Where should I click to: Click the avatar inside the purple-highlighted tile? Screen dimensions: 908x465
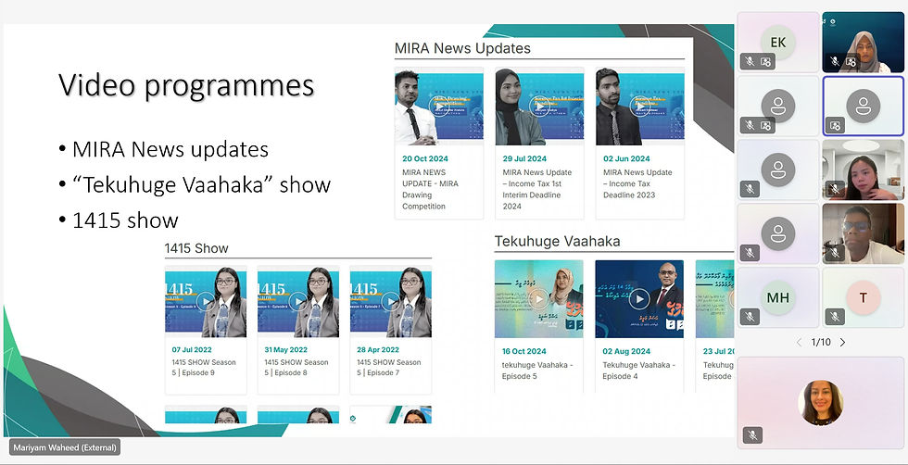(864, 106)
